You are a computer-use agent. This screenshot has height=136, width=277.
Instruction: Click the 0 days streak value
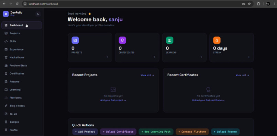pyautogui.click(x=220, y=48)
